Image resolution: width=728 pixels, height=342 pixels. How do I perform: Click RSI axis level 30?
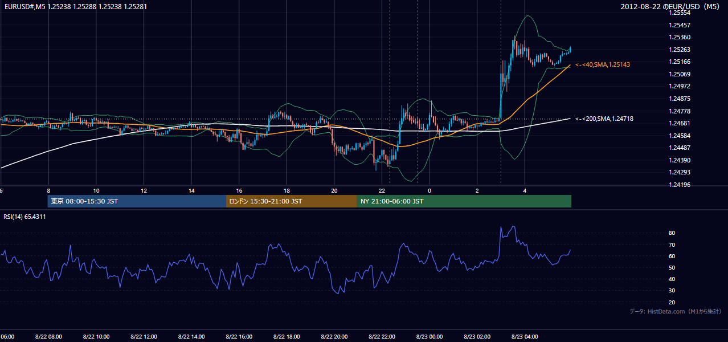click(672, 291)
